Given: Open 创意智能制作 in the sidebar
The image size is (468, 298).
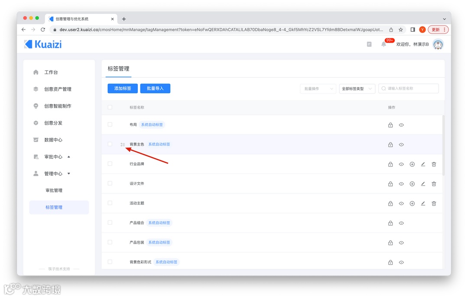Looking at the screenshot, I should [58, 106].
